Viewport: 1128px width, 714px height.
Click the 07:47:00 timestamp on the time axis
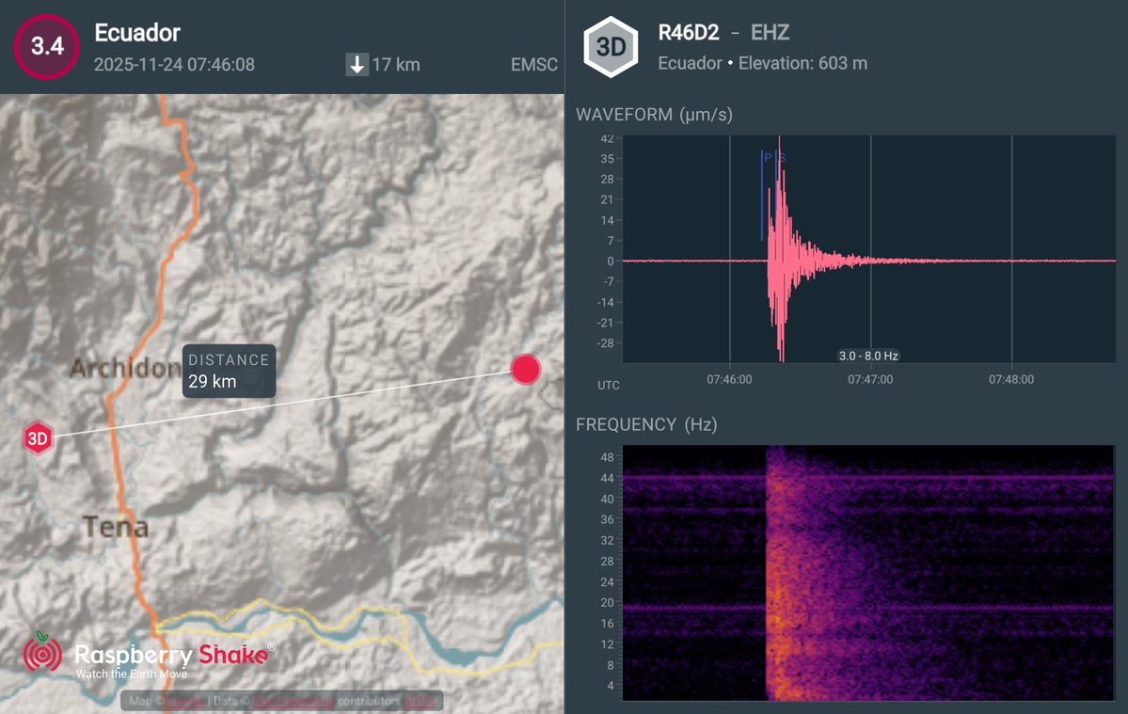[871, 379]
